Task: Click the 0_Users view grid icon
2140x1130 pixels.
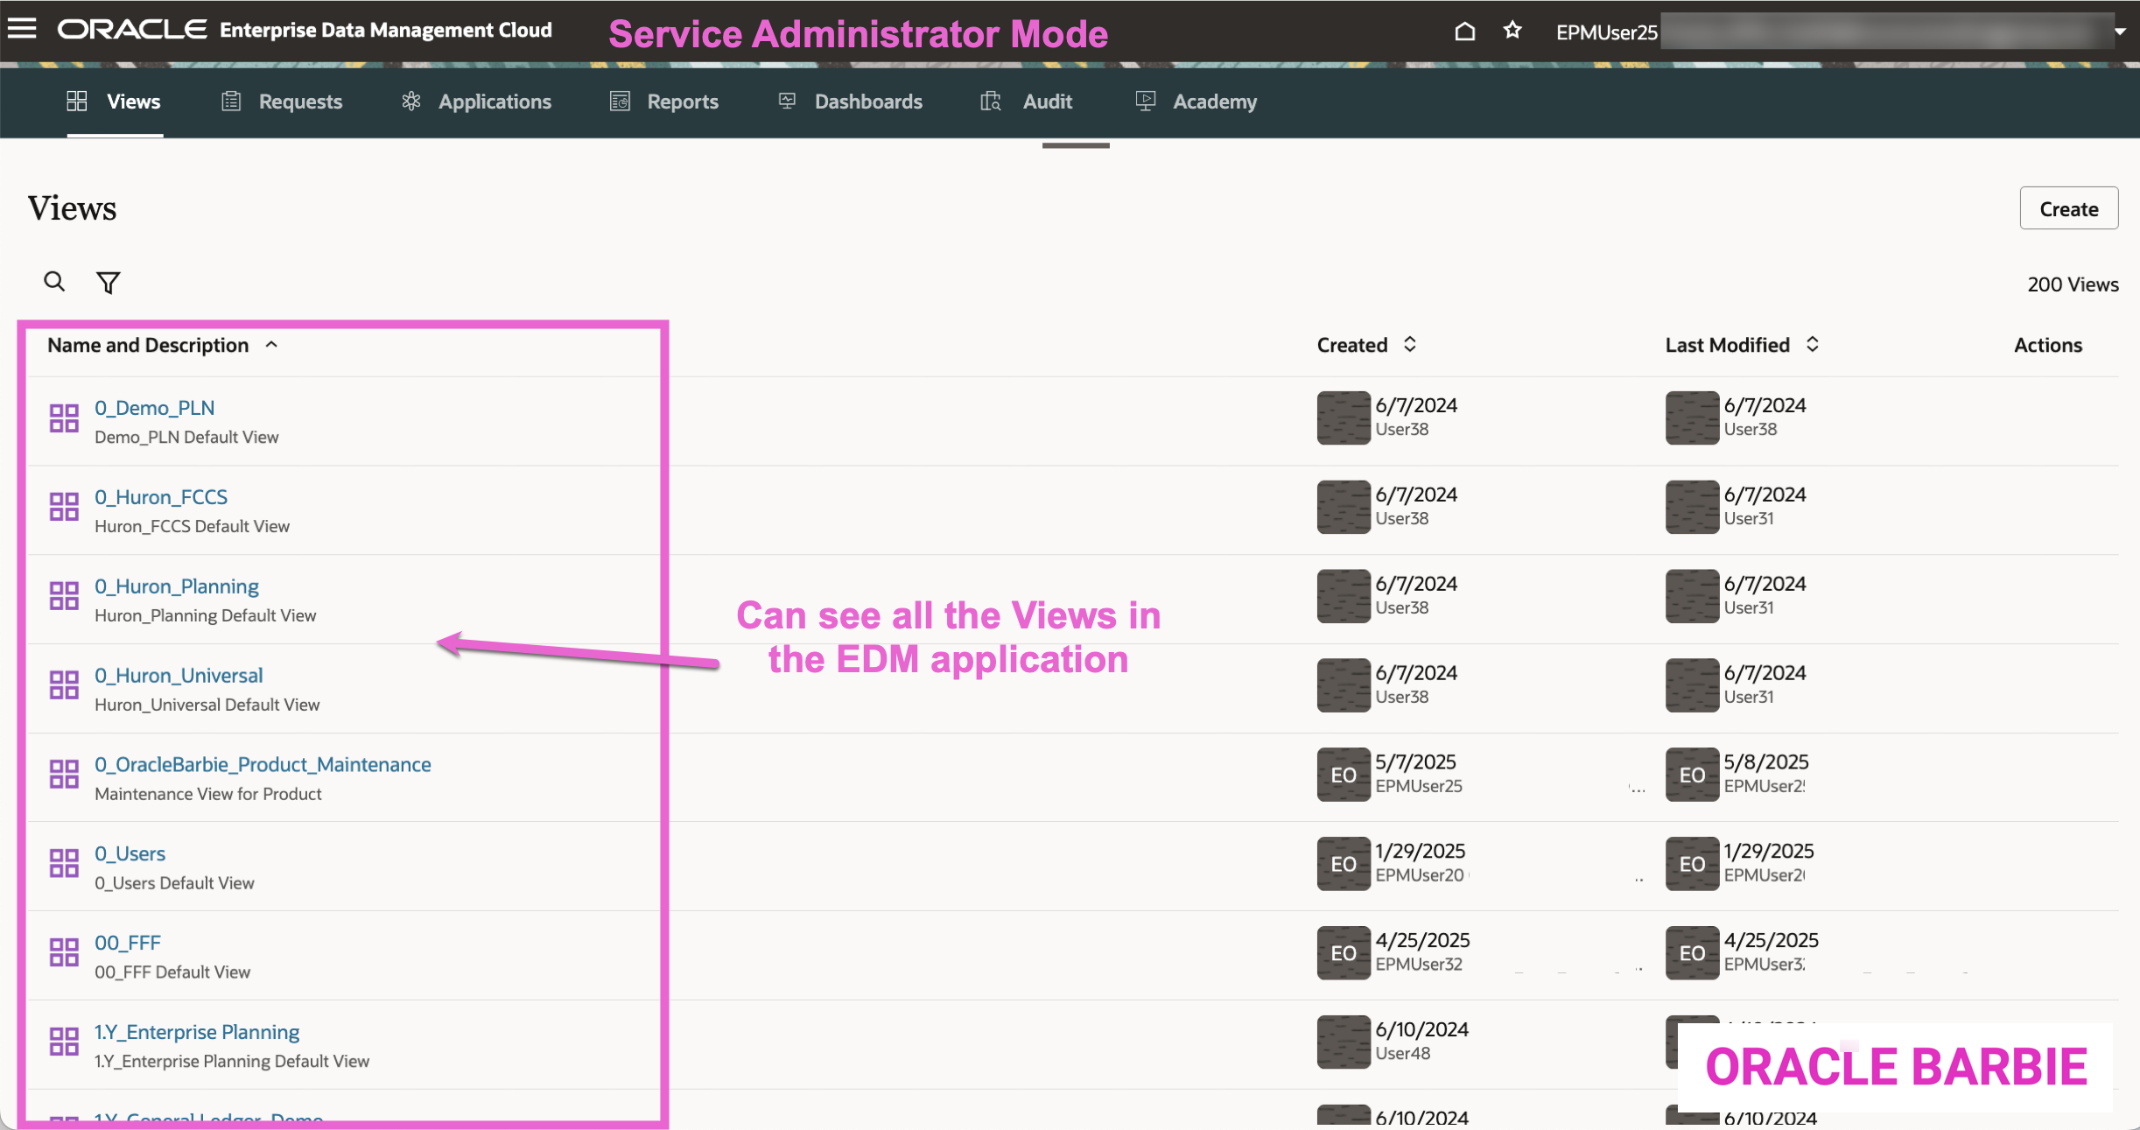Action: pyautogui.click(x=64, y=864)
